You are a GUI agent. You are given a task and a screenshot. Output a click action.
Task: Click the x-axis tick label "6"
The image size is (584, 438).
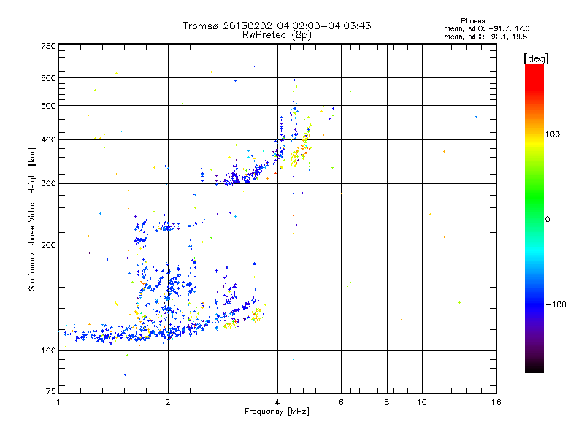341,402
